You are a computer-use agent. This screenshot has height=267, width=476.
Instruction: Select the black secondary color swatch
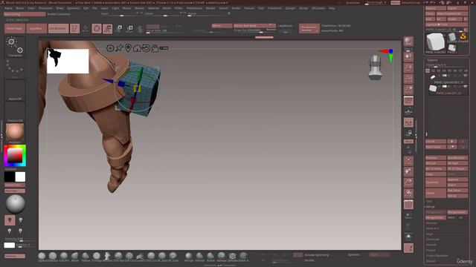pos(10,177)
